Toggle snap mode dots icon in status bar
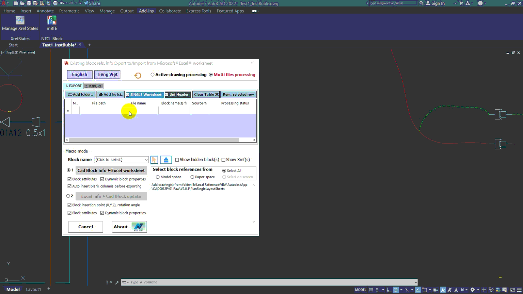 [x=378, y=290]
